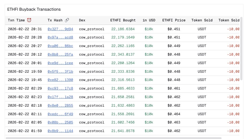The width and height of the screenshot is (250, 139).
Task: Click cow_protocol in the 20:31 row
Action: coord(91,29)
